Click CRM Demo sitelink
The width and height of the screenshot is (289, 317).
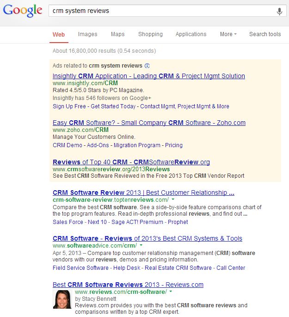coord(68,145)
